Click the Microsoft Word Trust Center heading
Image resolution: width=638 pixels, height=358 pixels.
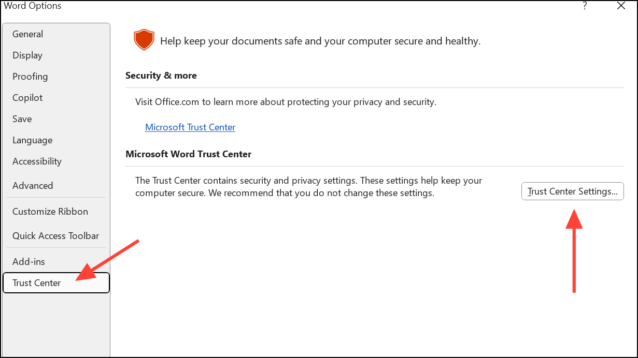[189, 154]
